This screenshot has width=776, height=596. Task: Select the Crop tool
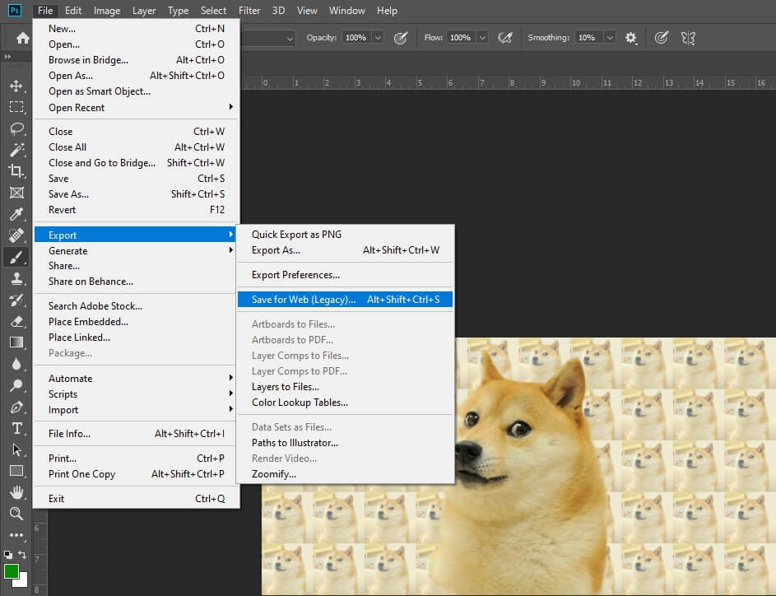click(16, 171)
